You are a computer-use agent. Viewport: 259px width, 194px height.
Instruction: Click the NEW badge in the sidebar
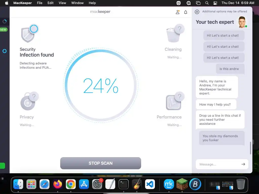[x=3, y=30]
